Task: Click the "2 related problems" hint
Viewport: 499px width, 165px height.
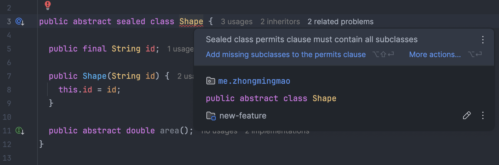Action: point(340,22)
